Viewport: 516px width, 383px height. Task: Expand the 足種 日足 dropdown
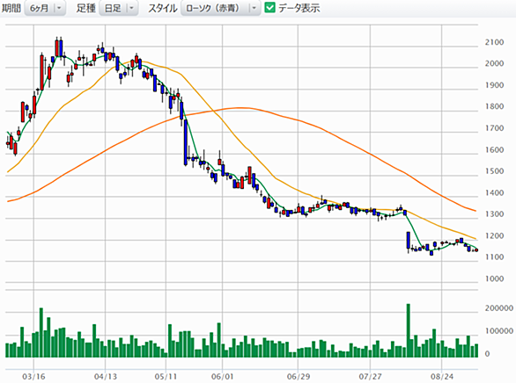119,8
